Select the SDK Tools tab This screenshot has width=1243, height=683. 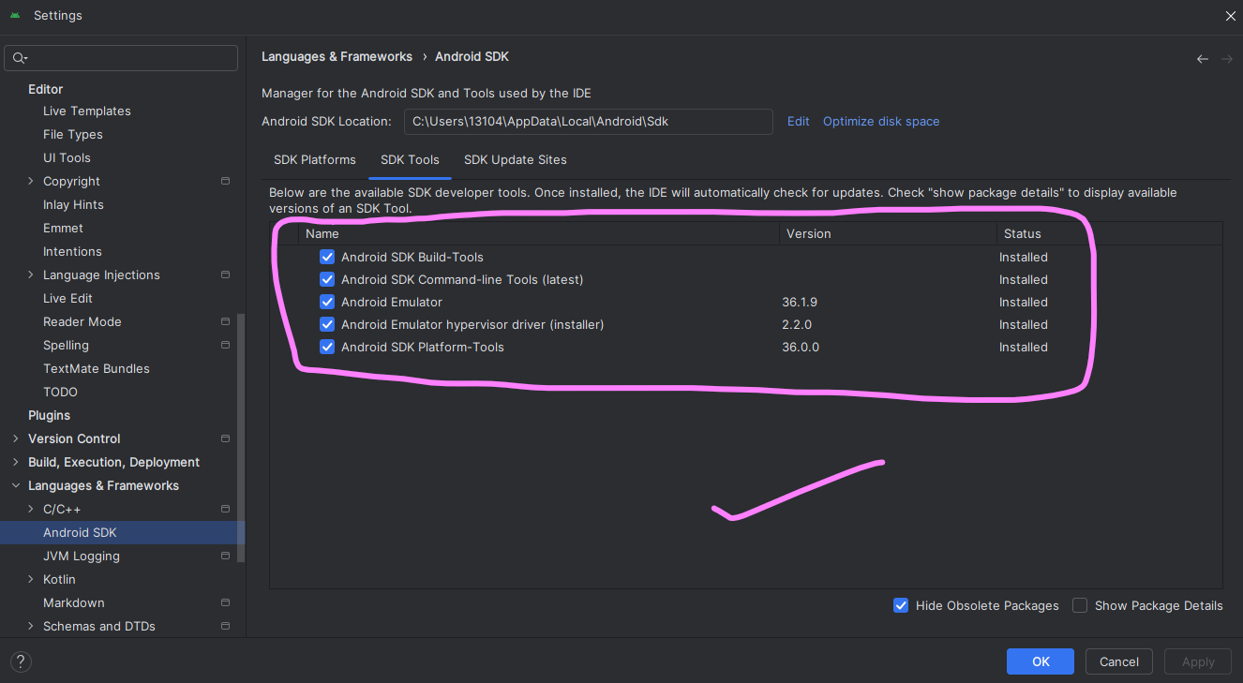tap(410, 159)
